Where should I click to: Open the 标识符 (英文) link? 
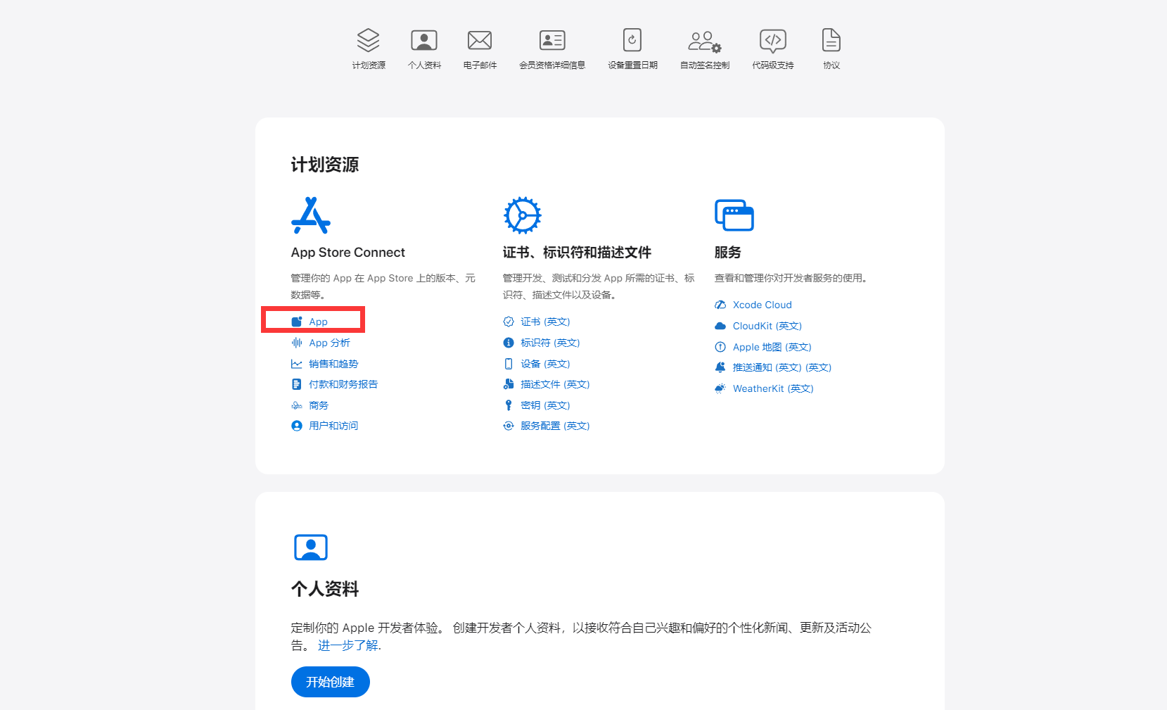click(x=550, y=343)
